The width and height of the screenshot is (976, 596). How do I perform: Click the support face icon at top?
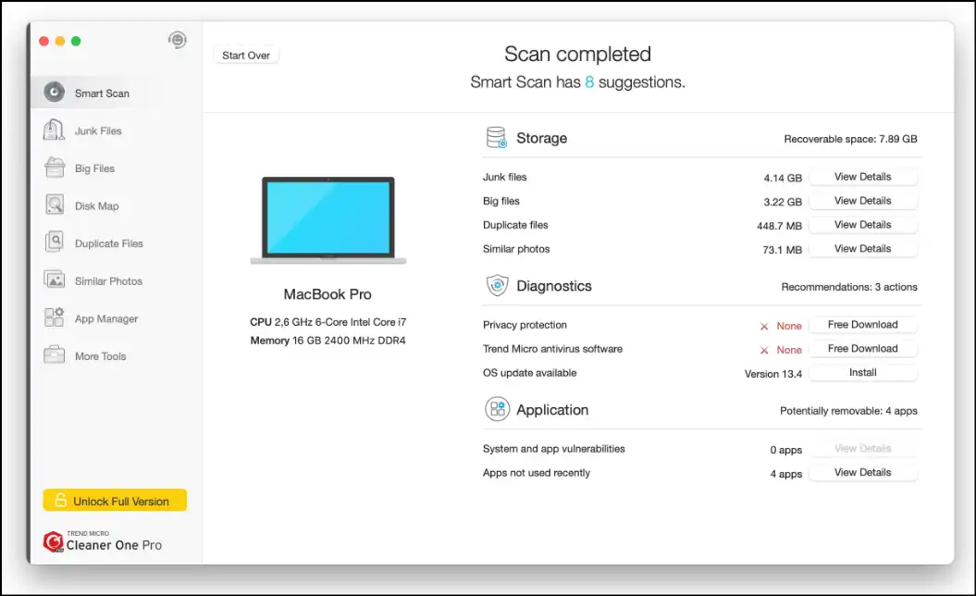(178, 40)
